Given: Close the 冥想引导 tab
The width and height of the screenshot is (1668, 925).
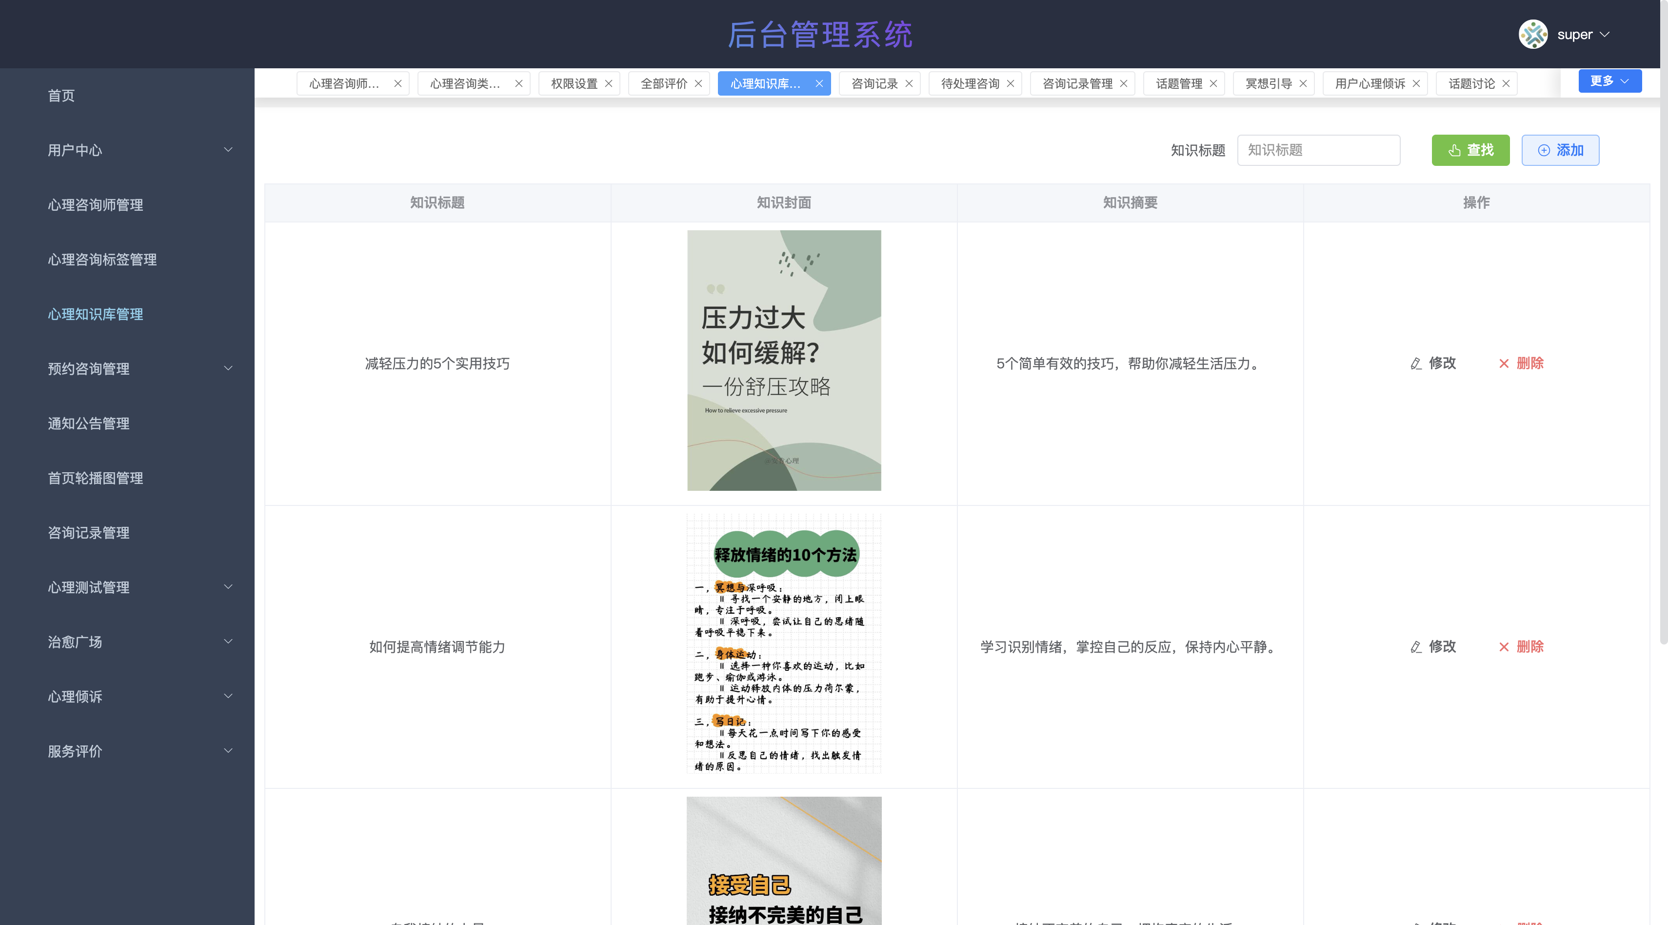Looking at the screenshot, I should click(1303, 83).
